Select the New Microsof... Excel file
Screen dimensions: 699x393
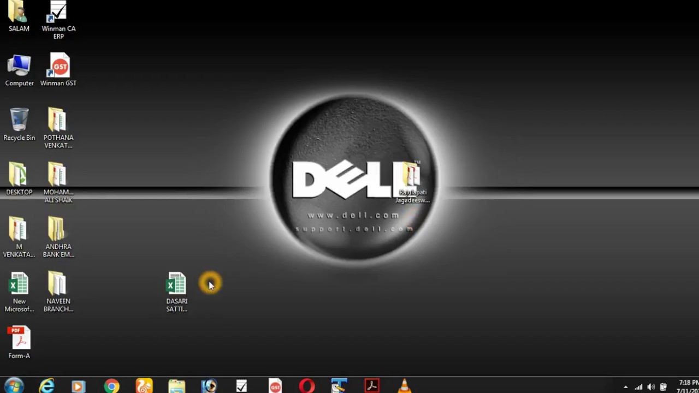19,293
